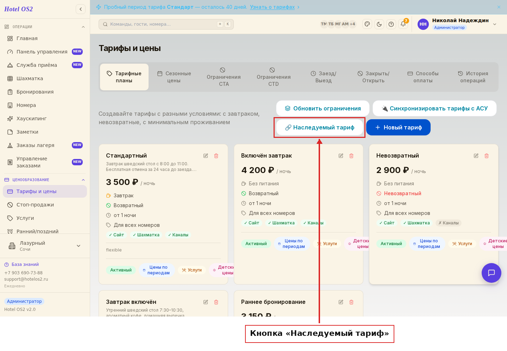This screenshot has width=507, height=351.
Task: Switch to Сезонные цены tab
Action: 174,77
